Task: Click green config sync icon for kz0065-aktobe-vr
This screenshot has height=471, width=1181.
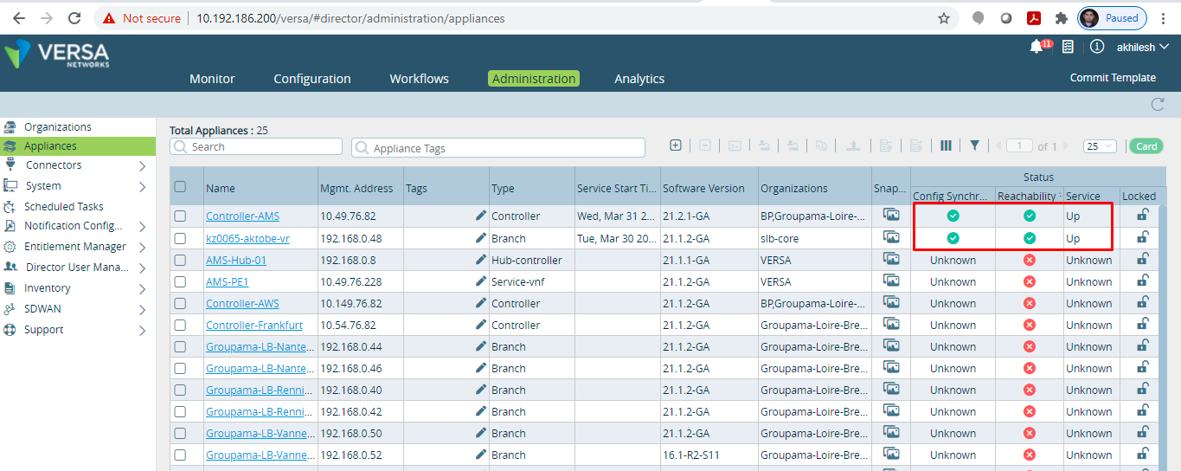Action: tap(953, 238)
